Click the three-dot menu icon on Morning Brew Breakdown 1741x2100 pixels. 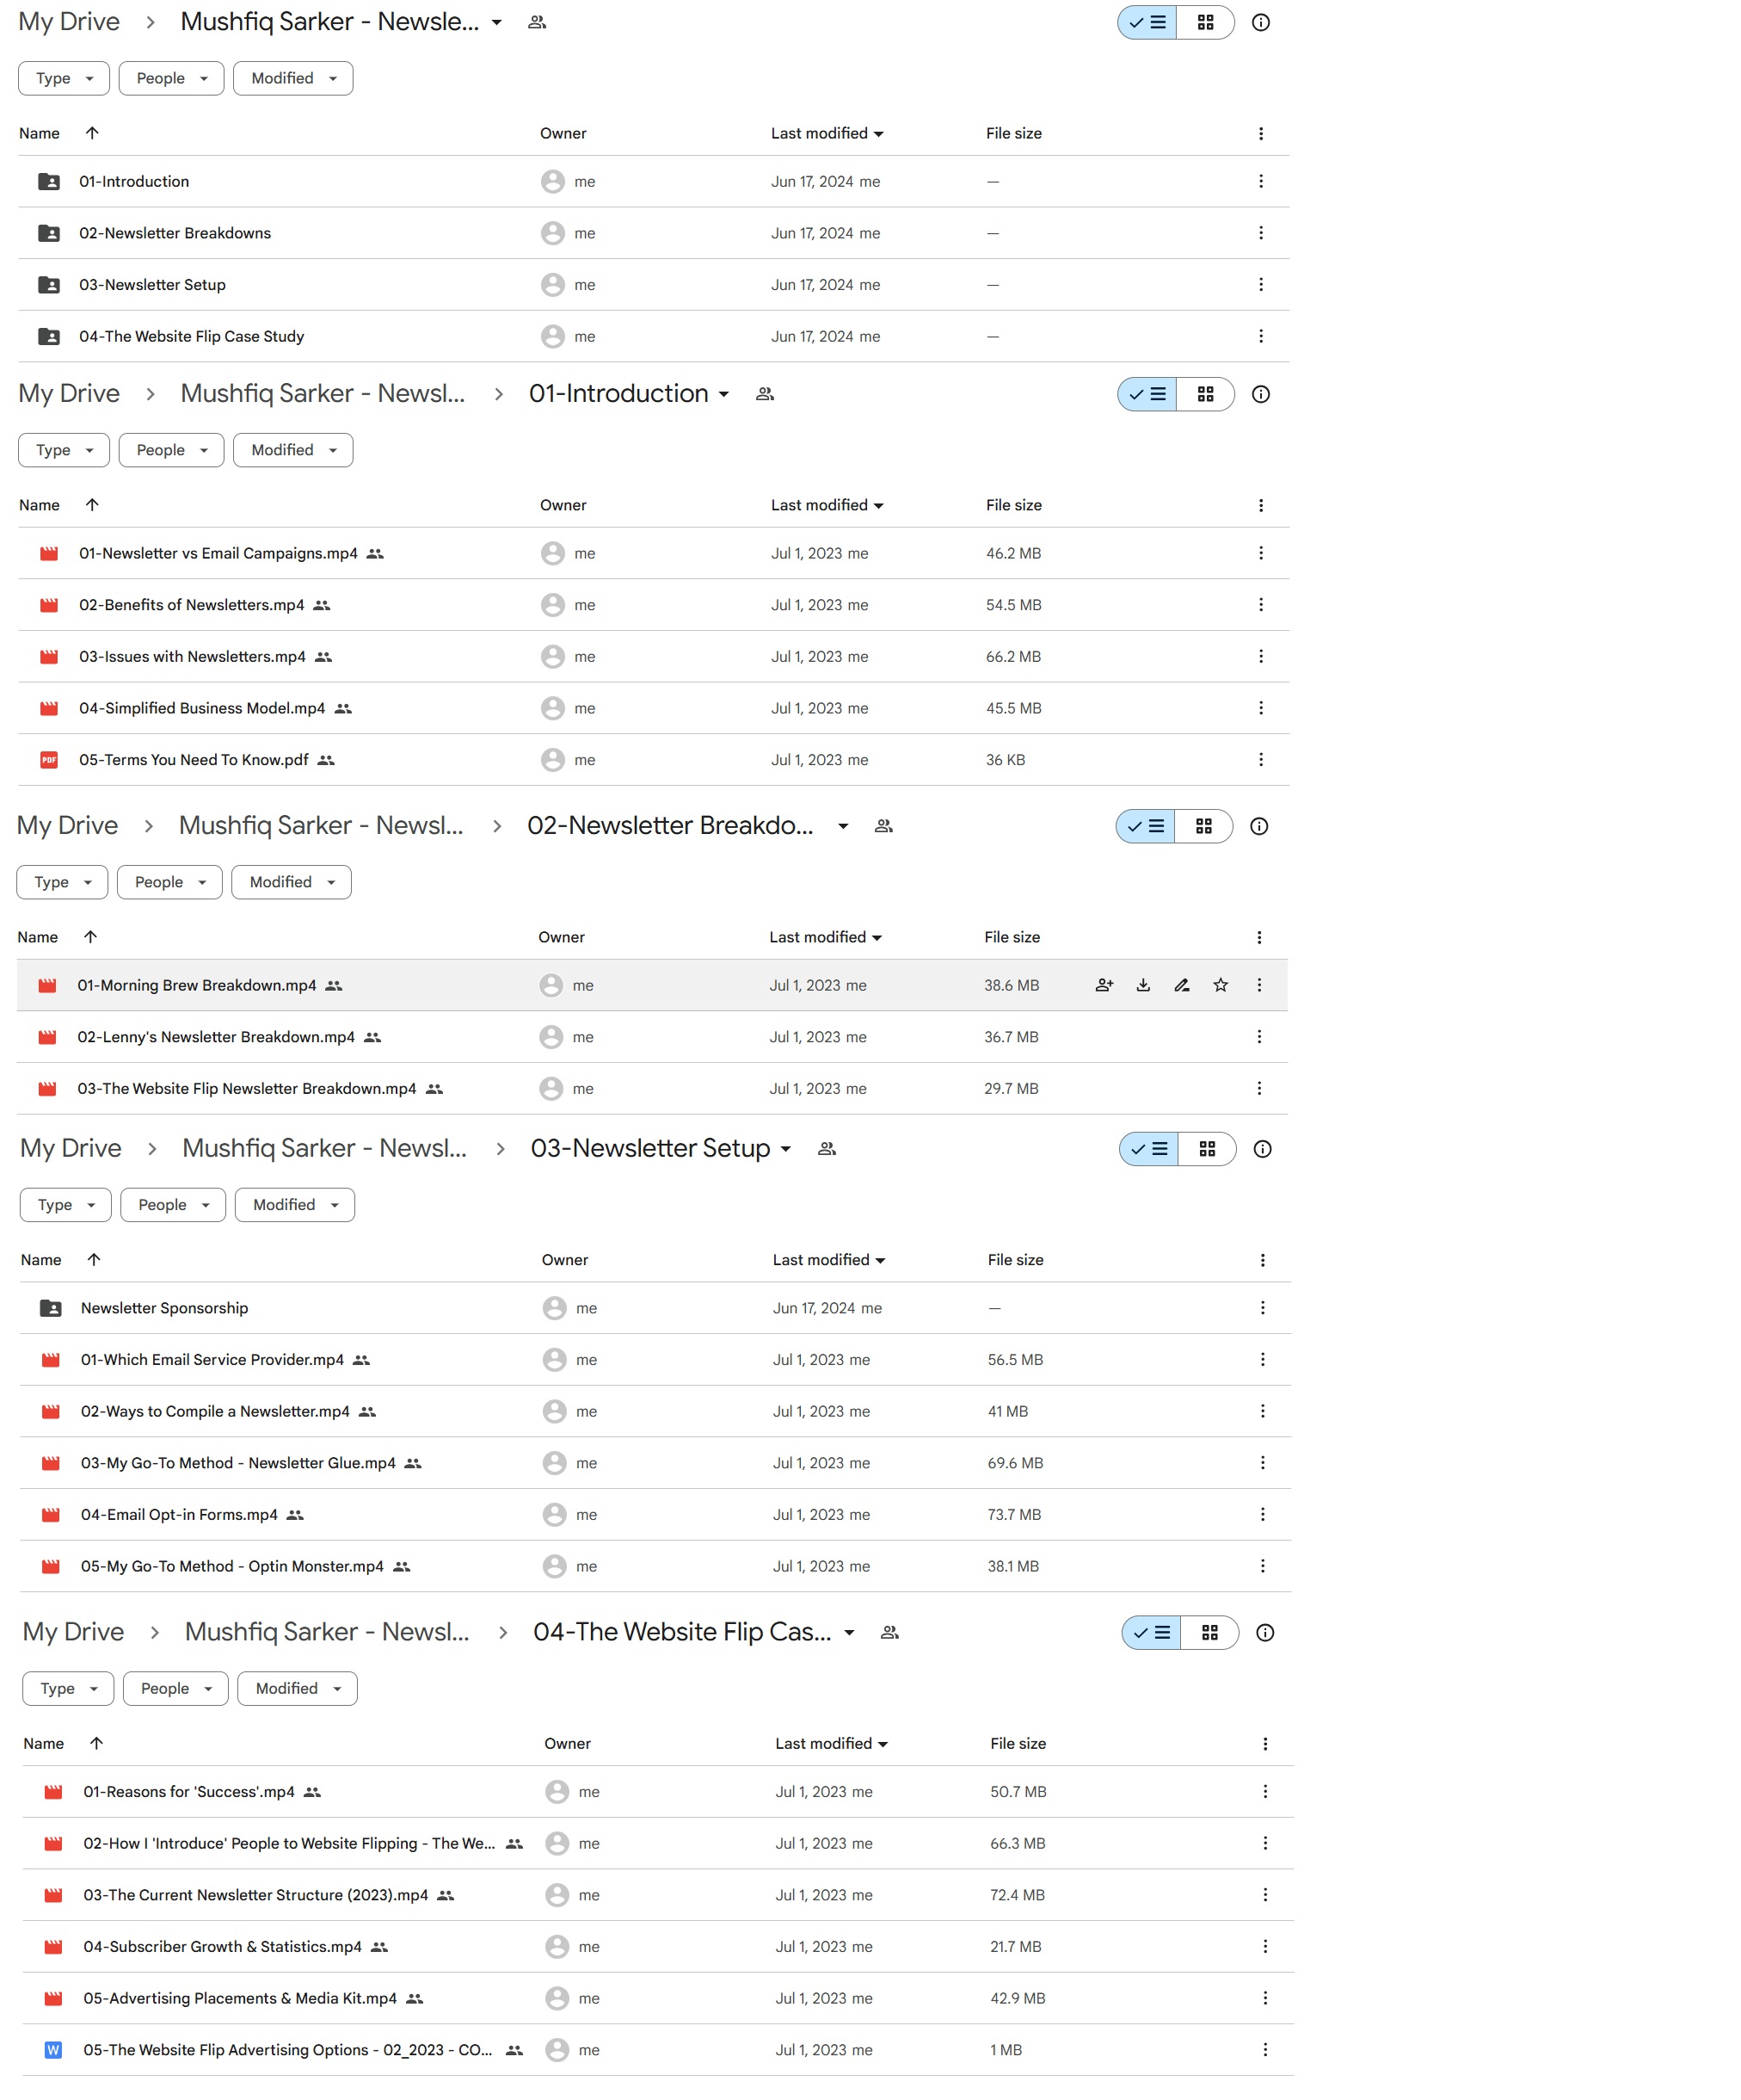pos(1264,984)
